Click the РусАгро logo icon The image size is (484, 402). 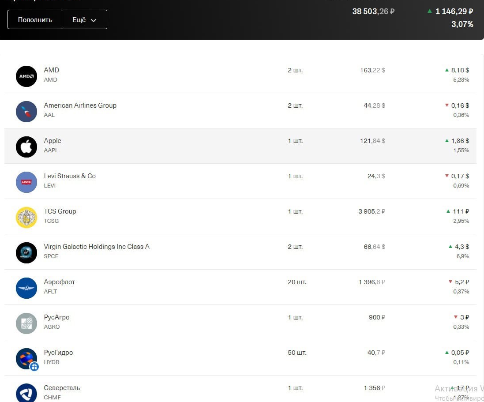pos(26,323)
